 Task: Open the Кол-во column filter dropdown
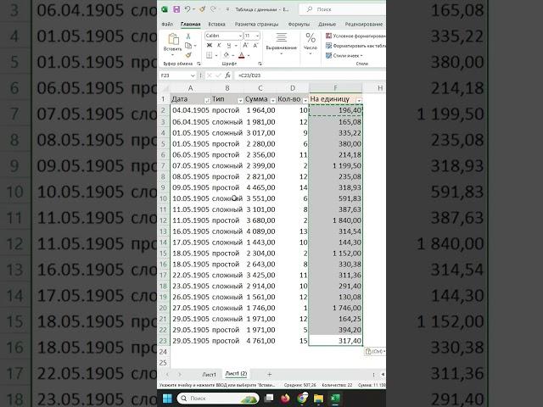tap(305, 100)
